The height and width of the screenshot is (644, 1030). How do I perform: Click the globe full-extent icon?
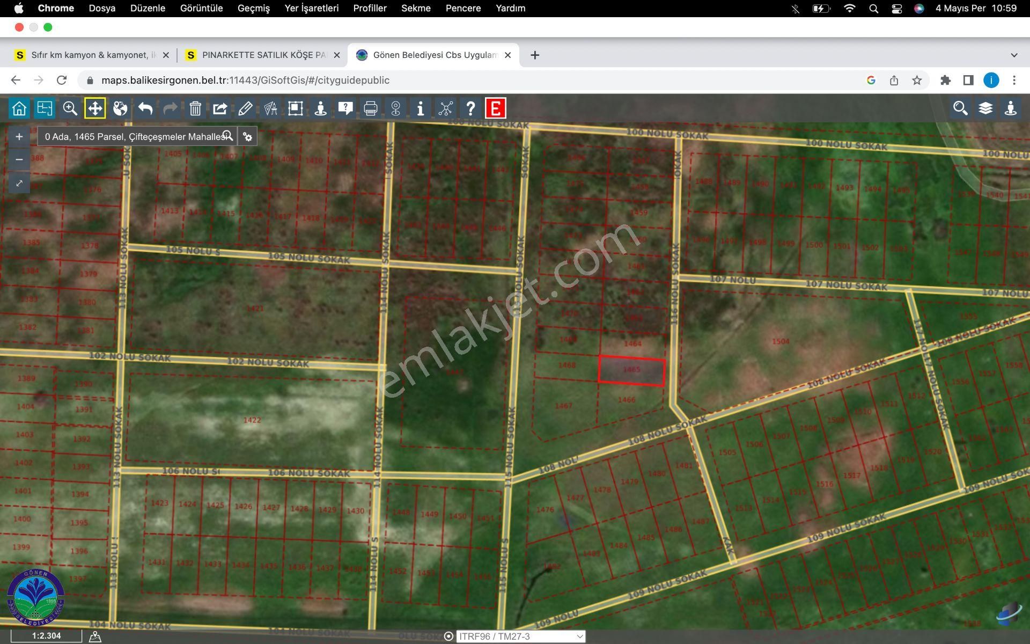pos(120,108)
